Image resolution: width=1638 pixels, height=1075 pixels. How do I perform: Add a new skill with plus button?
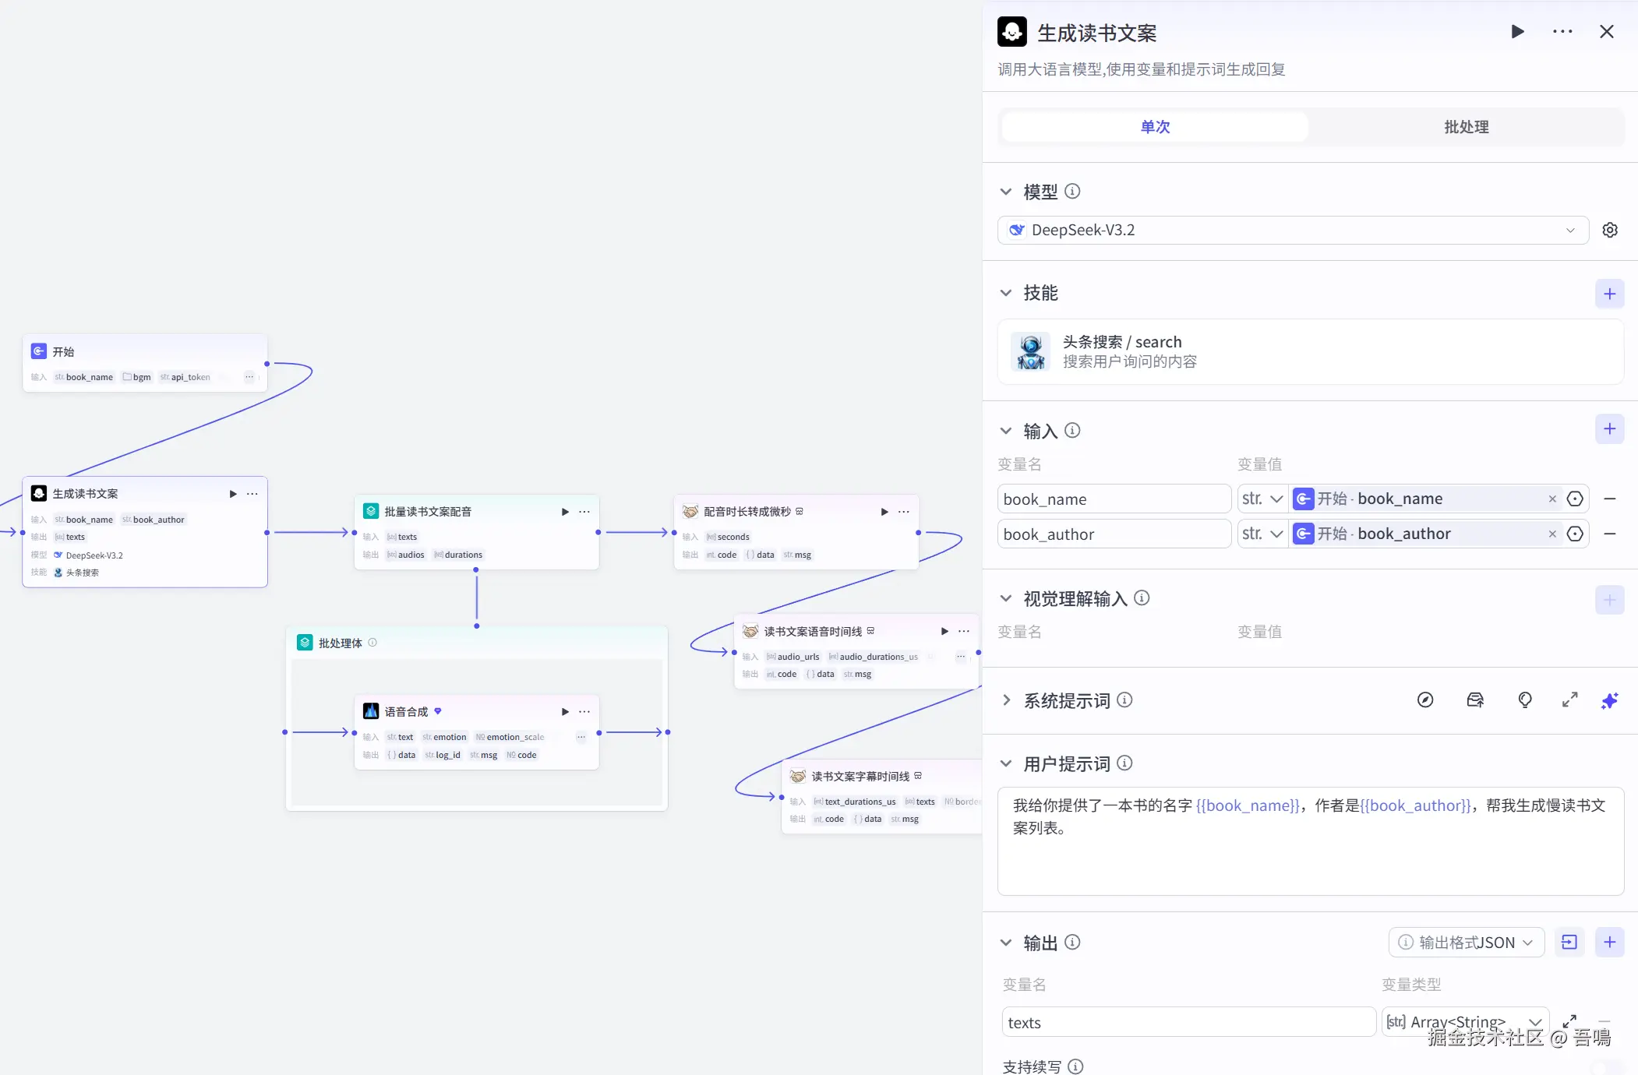click(x=1609, y=294)
